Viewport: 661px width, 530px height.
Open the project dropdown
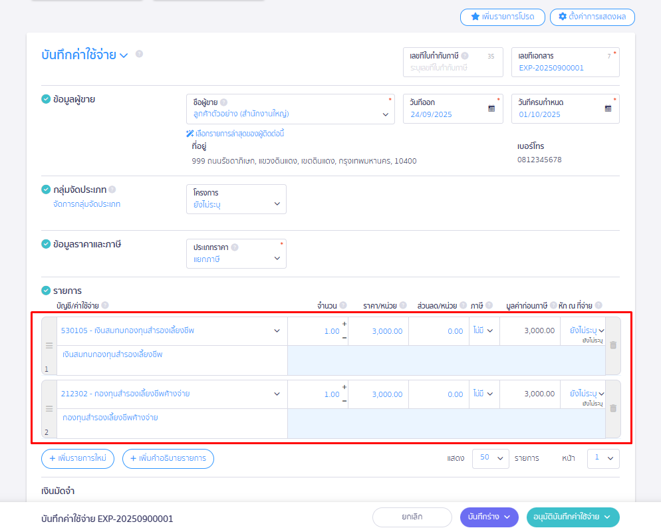pyautogui.click(x=277, y=205)
